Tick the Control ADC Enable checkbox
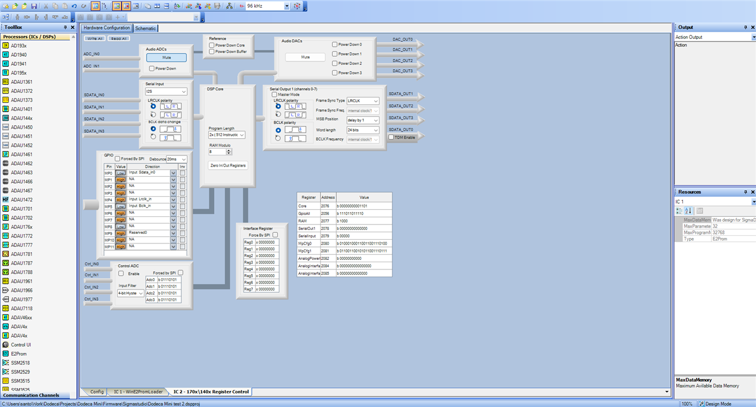Viewport: 756px width, 407px height. click(121, 273)
